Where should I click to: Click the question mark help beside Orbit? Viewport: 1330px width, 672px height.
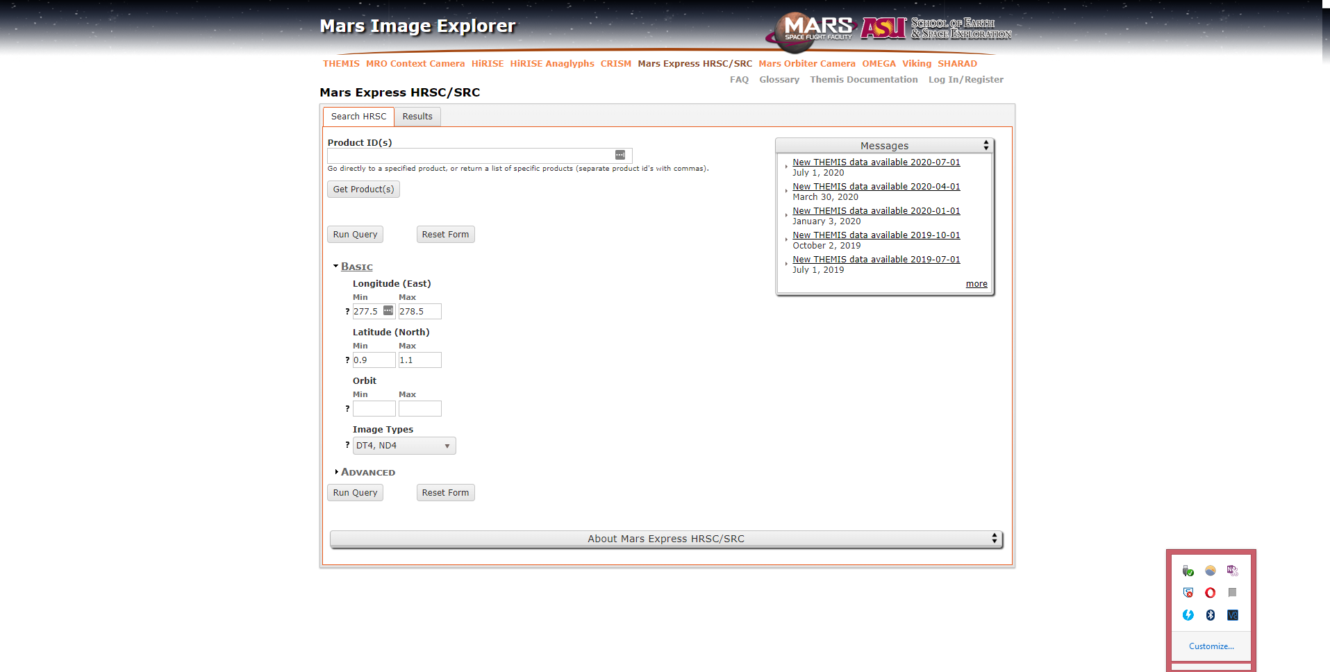pyautogui.click(x=347, y=409)
